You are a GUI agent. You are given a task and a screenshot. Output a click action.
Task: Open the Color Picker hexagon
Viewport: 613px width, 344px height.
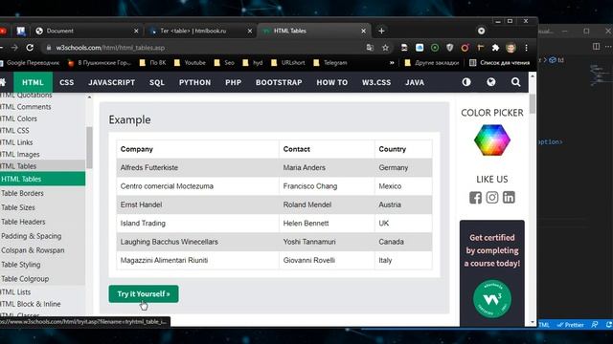pos(491,140)
